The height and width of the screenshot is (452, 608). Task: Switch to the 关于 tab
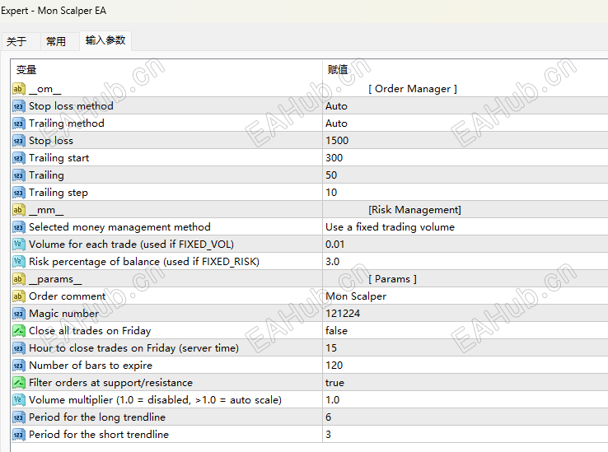point(16,41)
